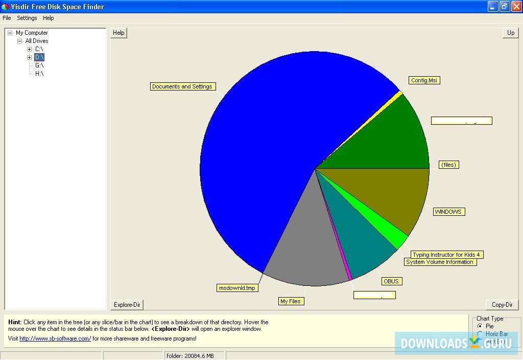This screenshot has width=523, height=360.
Task: Click the Up button
Action: [x=510, y=32]
